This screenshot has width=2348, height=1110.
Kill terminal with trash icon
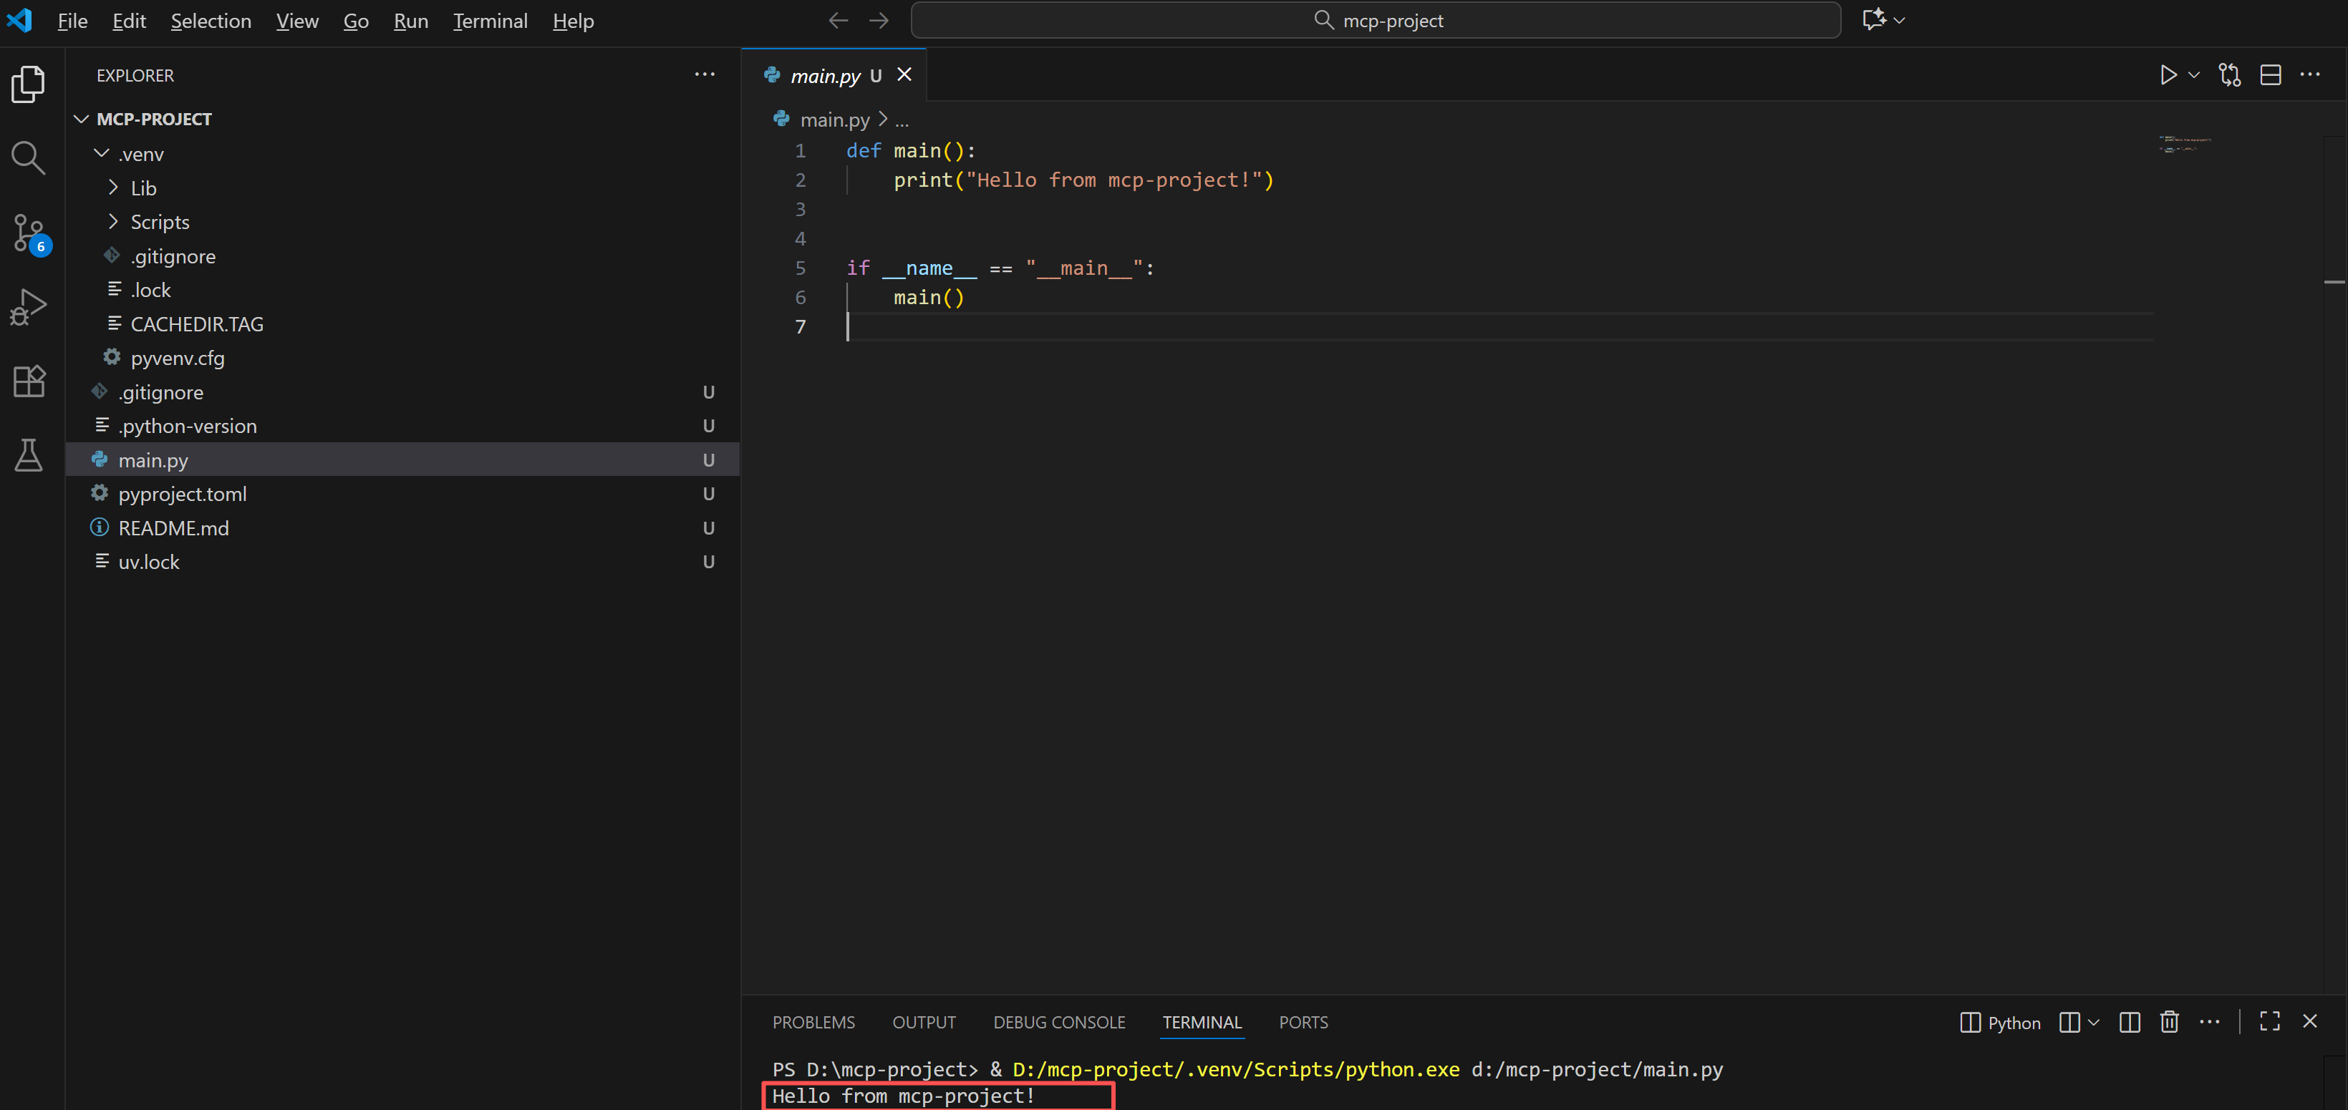click(x=2168, y=1021)
